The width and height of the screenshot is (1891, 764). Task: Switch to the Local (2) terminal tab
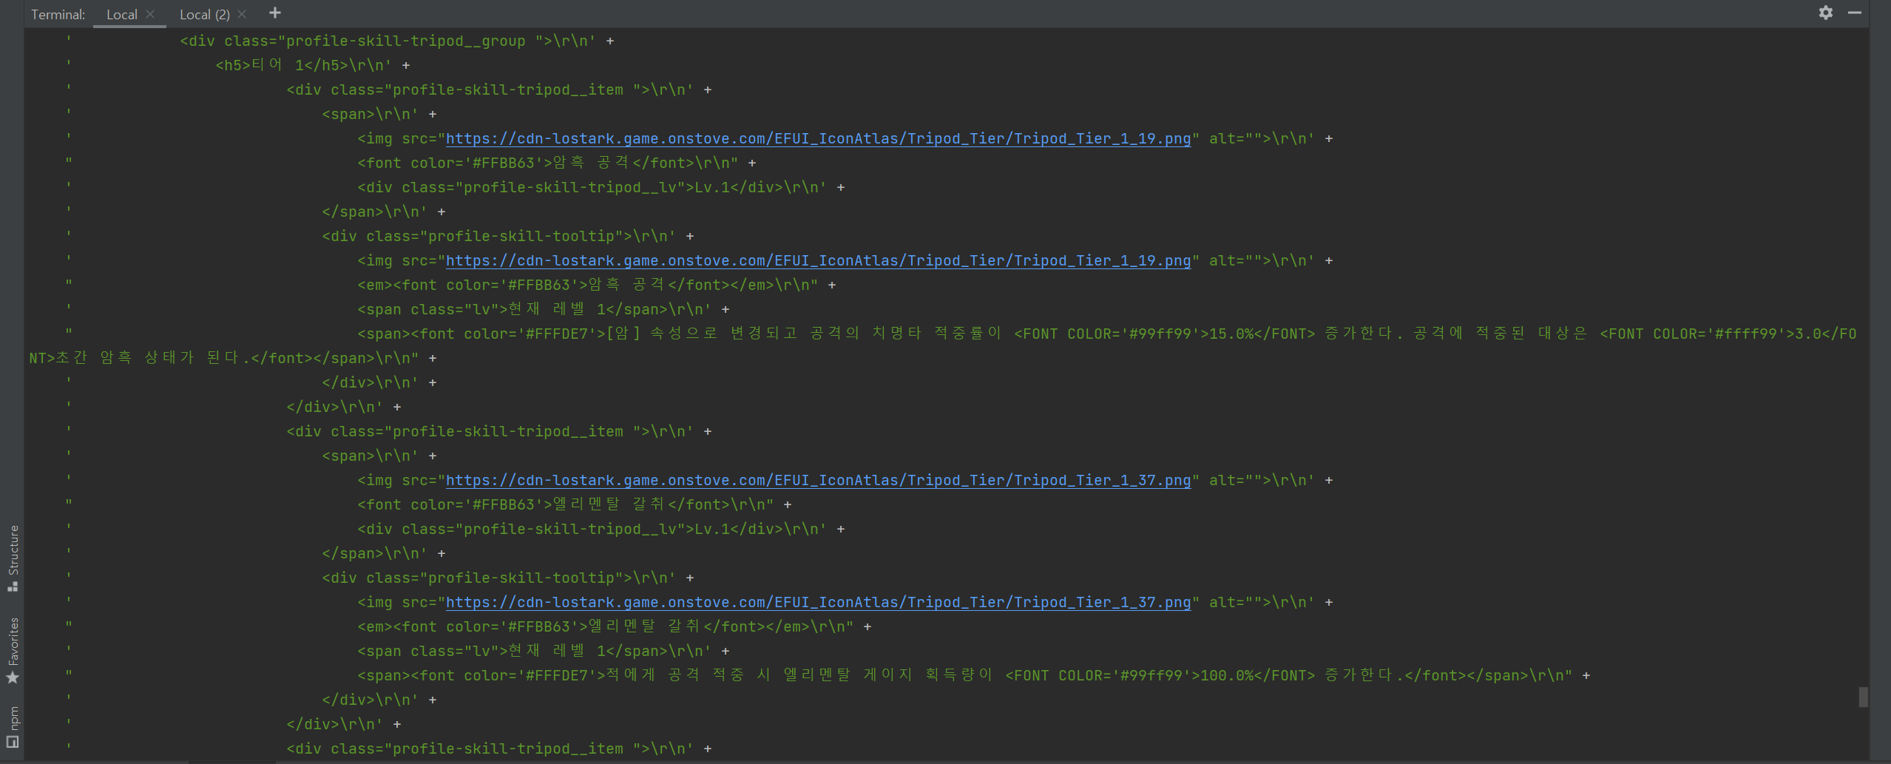pos(204,14)
